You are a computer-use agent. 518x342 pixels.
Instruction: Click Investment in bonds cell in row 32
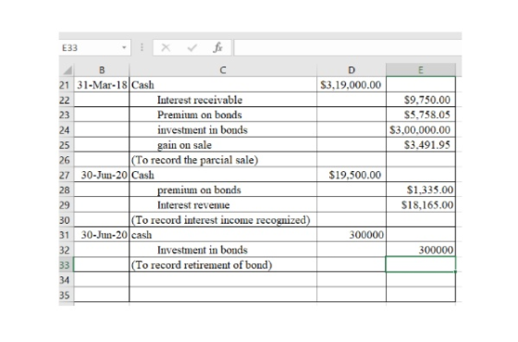[x=223, y=250]
